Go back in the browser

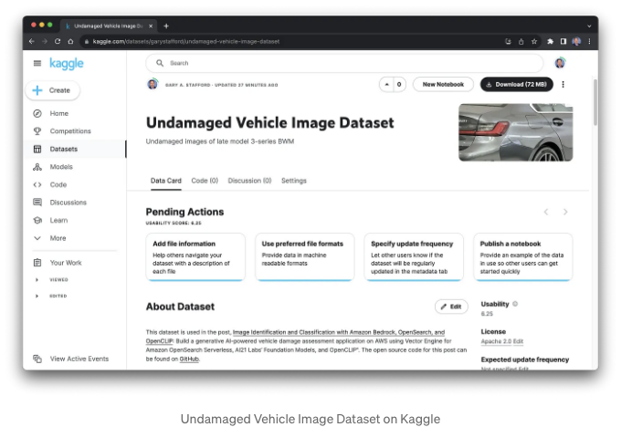pos(32,41)
